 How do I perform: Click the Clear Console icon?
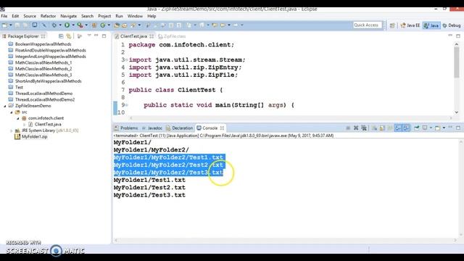coord(374,128)
